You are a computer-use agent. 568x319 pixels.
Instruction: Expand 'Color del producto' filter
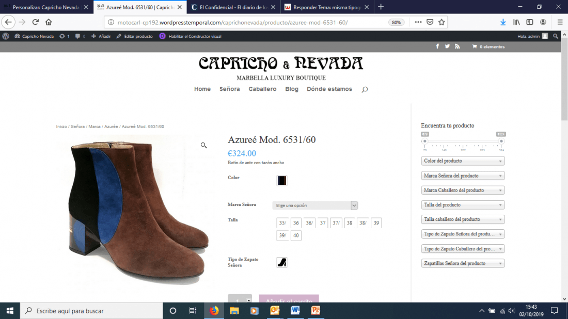click(x=463, y=161)
